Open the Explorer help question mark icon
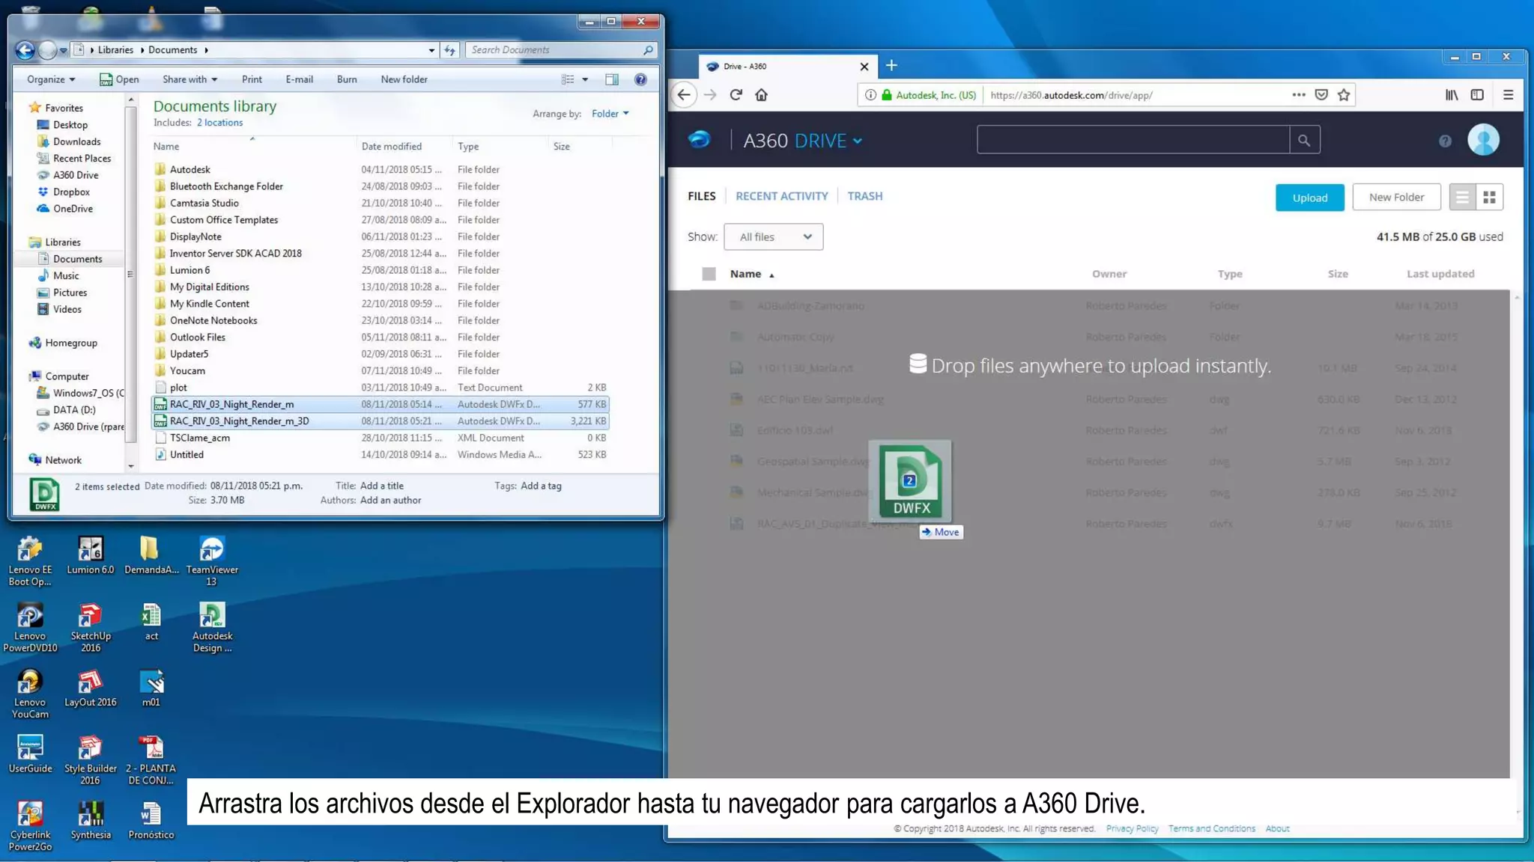Image resolution: width=1534 pixels, height=862 pixels. coord(640,79)
